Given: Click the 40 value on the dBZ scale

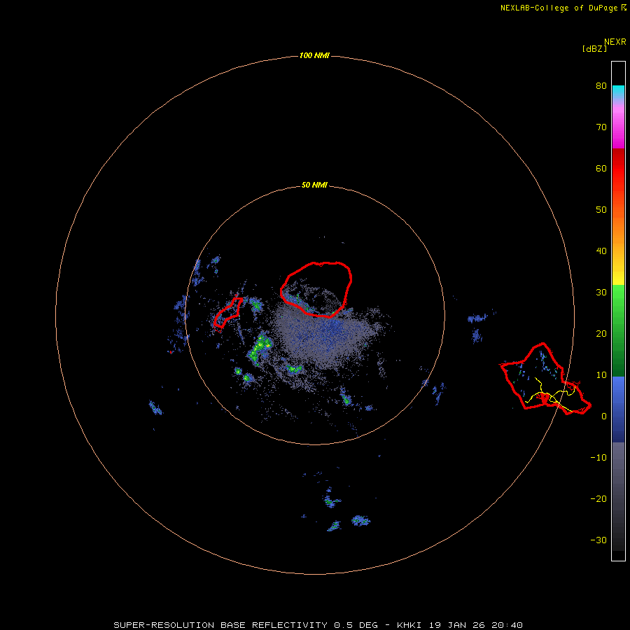Looking at the screenshot, I should 601,251.
